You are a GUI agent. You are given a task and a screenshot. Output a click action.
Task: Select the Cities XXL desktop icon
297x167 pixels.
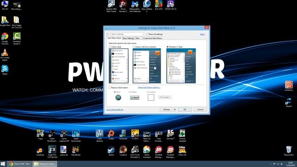[182, 151]
